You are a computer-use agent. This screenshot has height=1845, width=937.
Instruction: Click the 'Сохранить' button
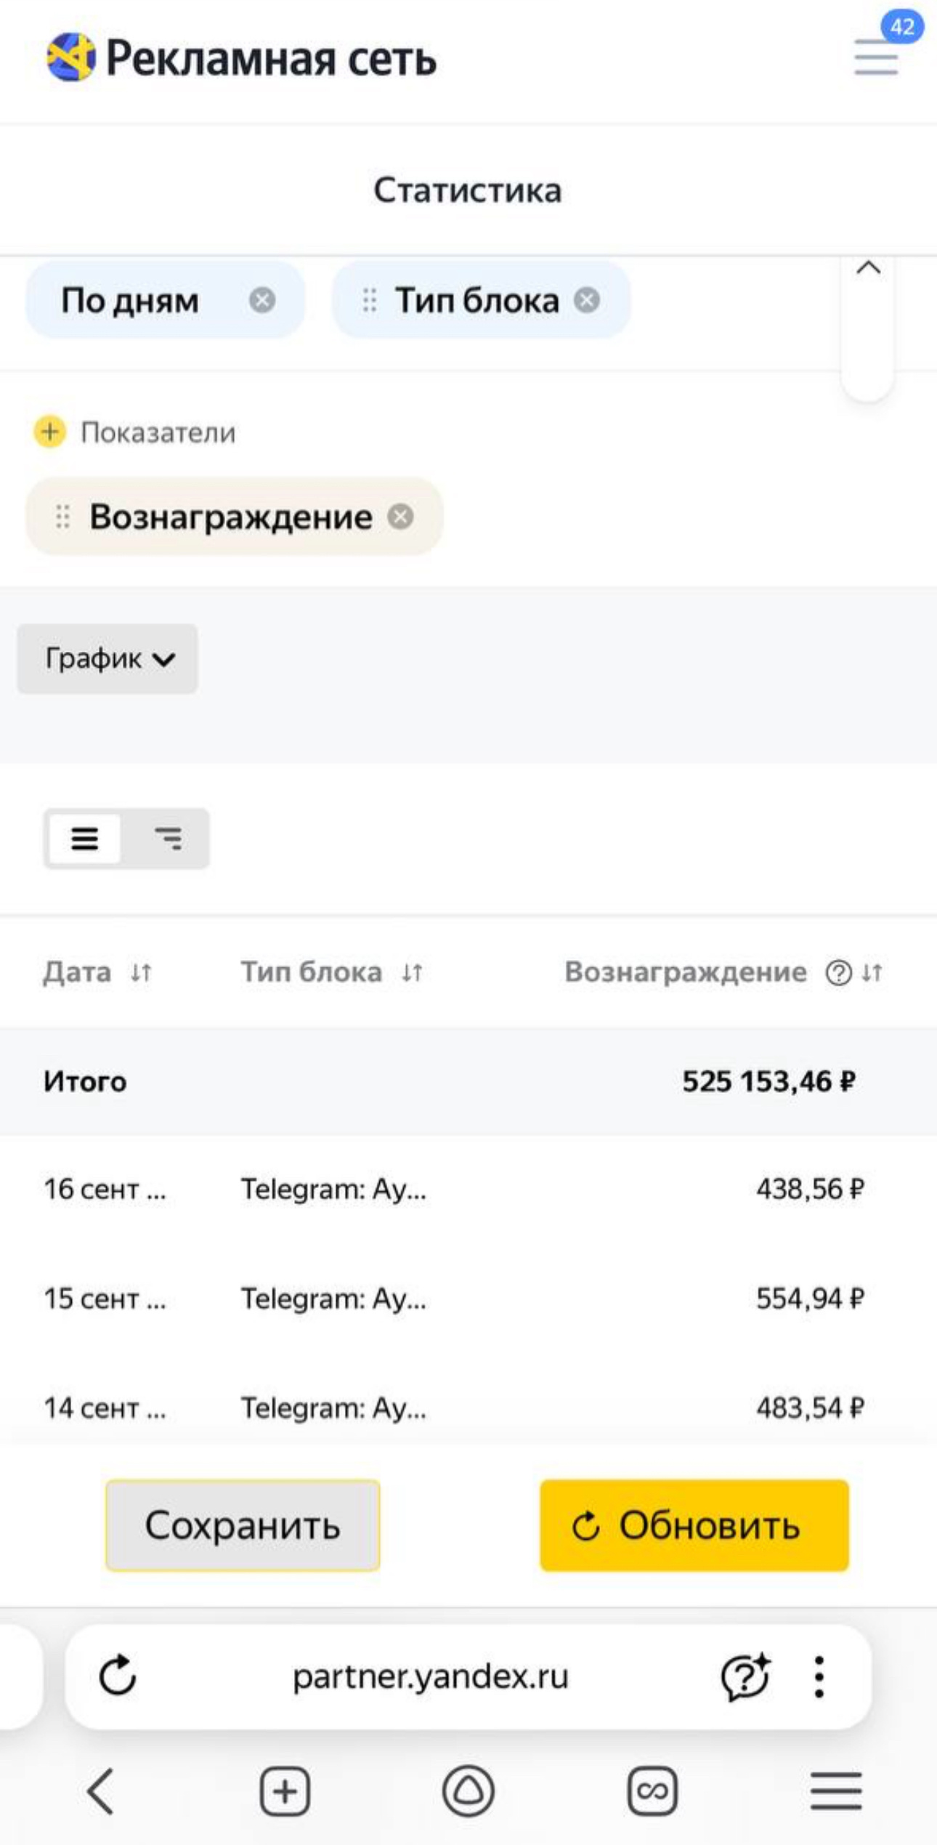243,1525
